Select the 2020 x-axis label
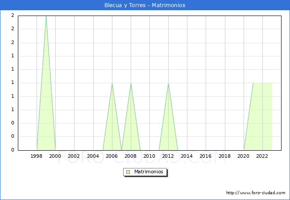This screenshot has height=200, width=290. pos(243,156)
